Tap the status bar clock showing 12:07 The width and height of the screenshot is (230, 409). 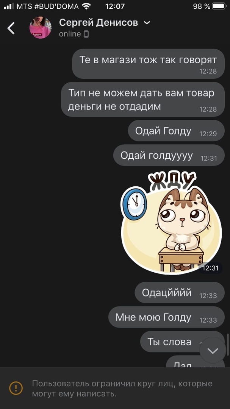pos(115,6)
